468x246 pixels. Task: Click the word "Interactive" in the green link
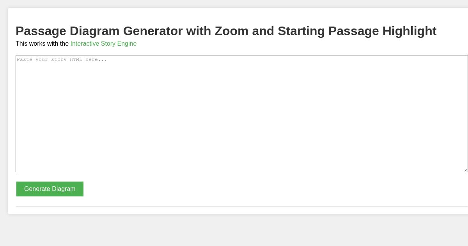[85, 44]
